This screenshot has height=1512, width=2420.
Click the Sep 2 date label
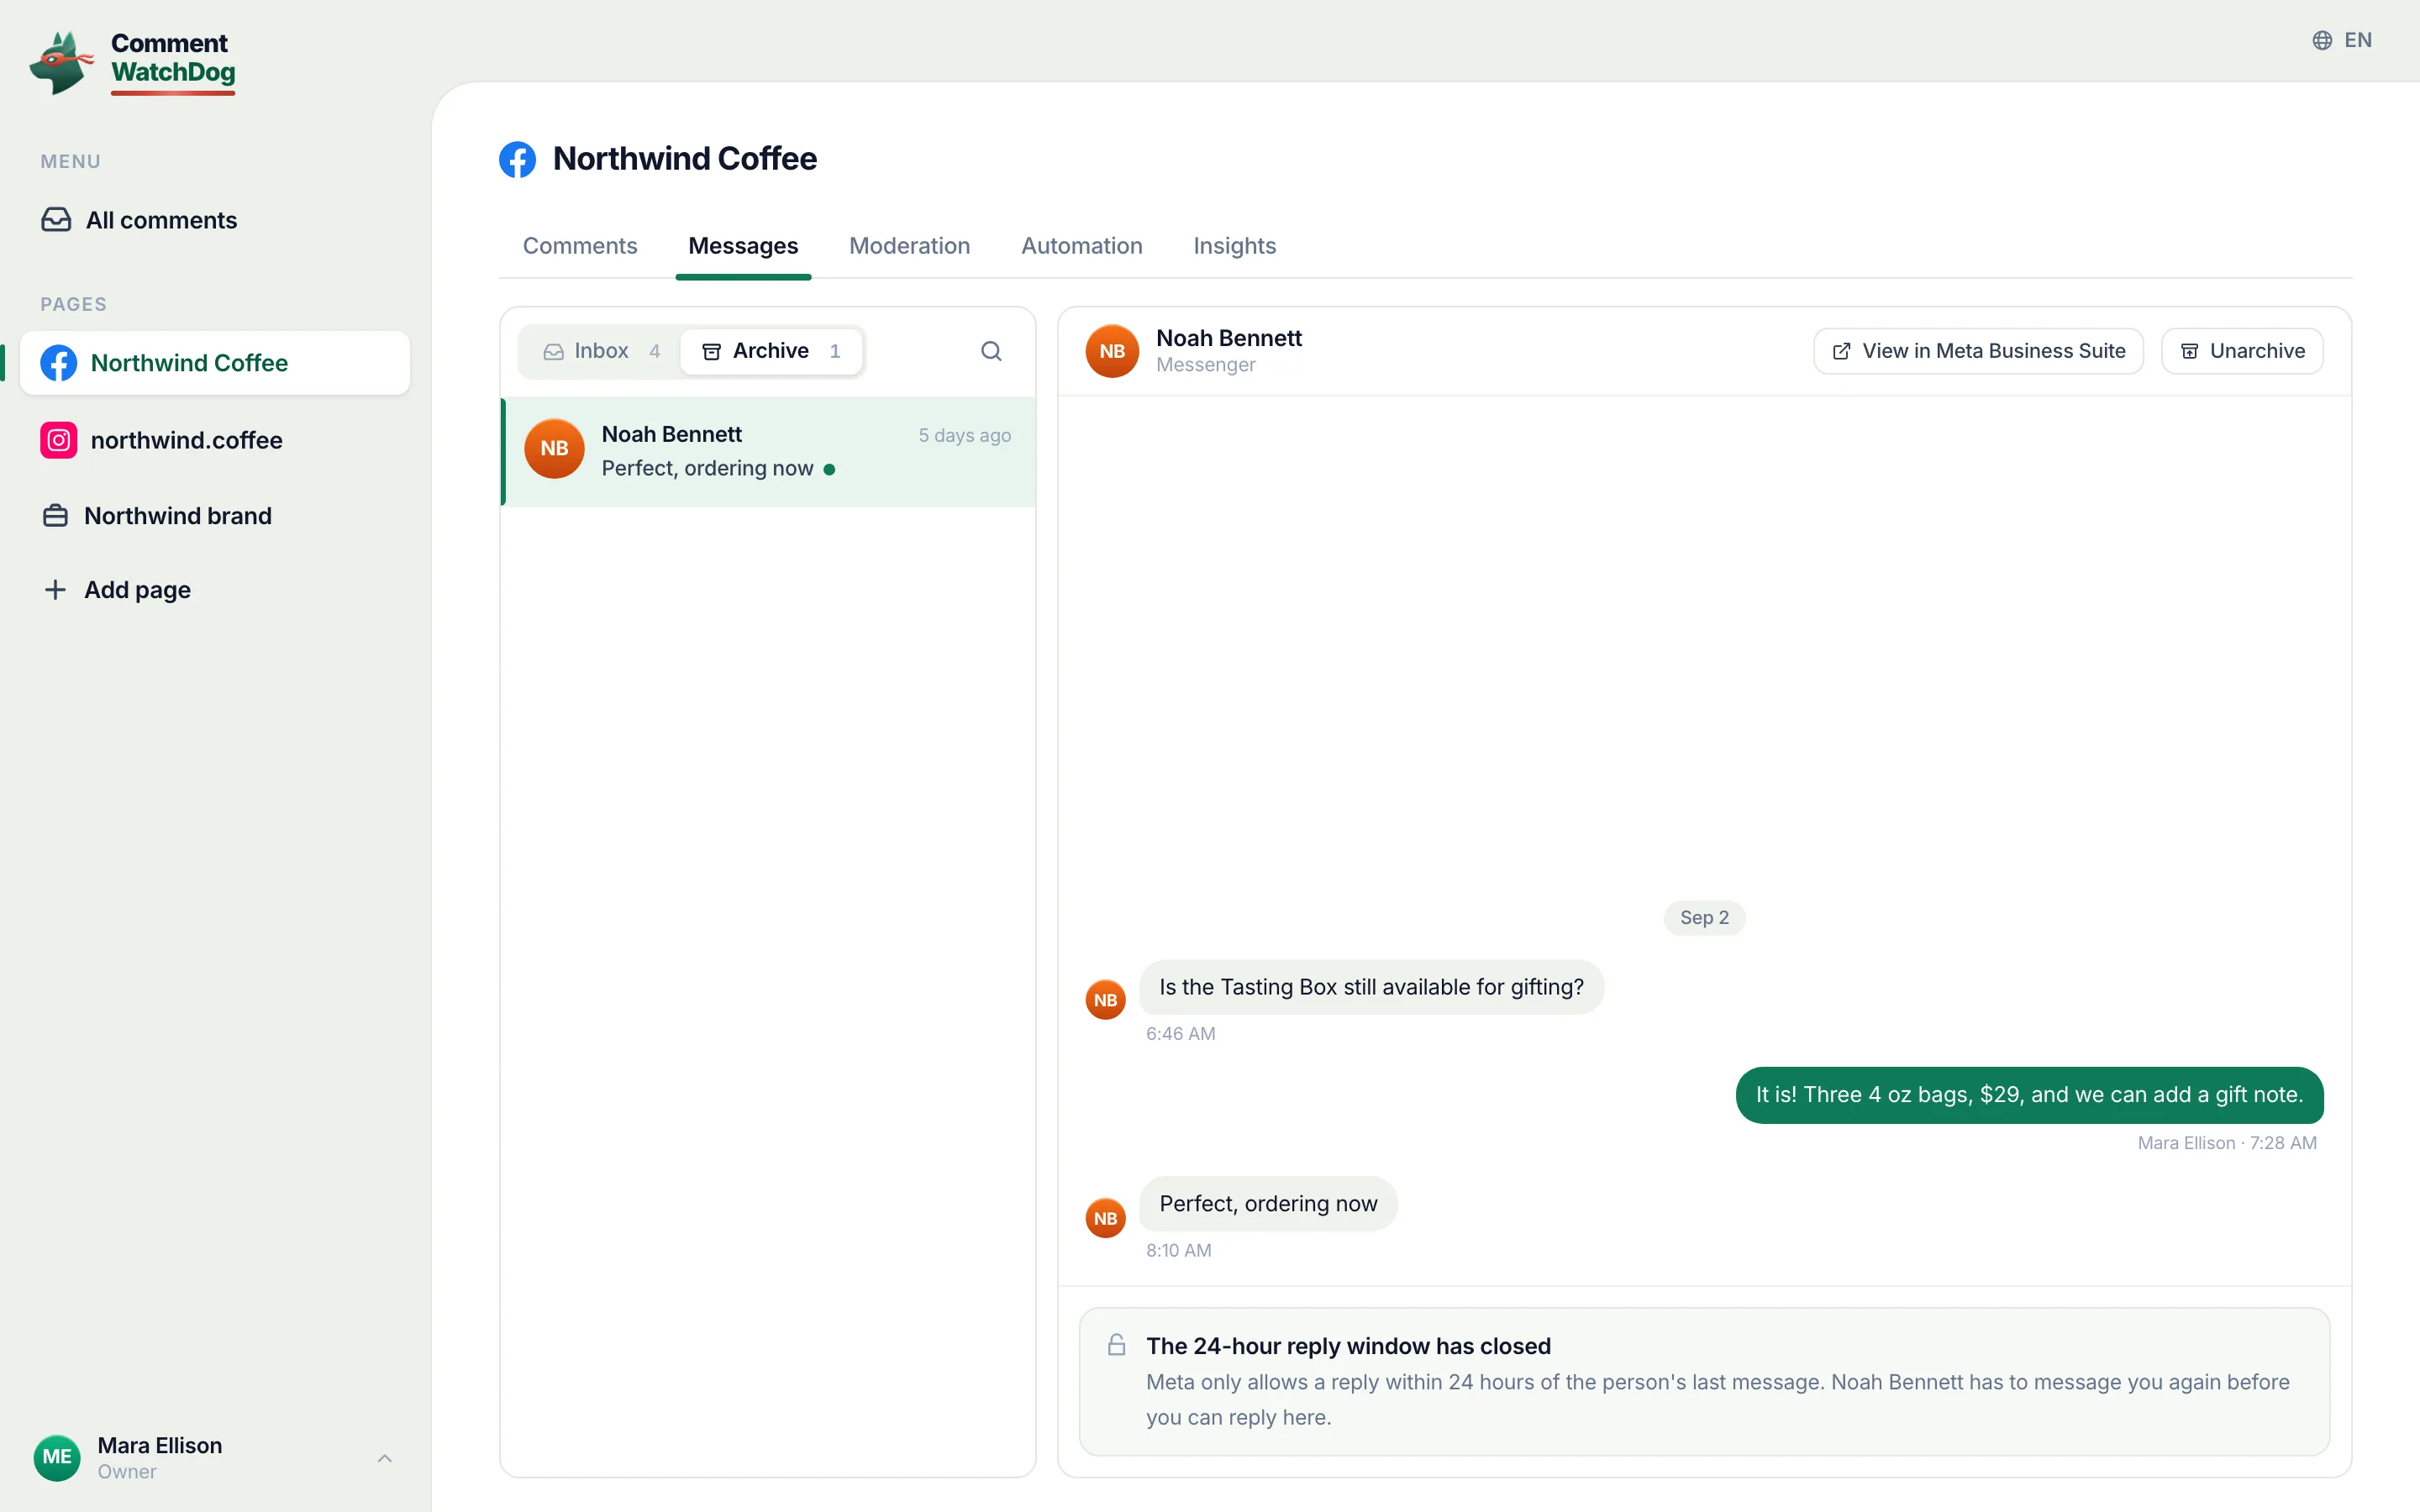(1704, 918)
